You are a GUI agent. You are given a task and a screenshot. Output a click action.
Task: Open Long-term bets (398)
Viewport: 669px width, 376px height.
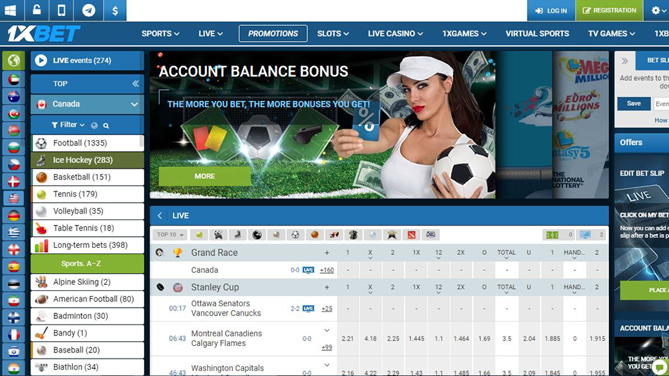(x=87, y=245)
